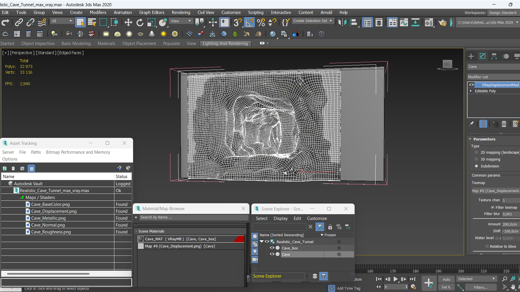Click the Select Object arrow tool
Image resolution: width=520 pixels, height=292 pixels.
[80, 22]
